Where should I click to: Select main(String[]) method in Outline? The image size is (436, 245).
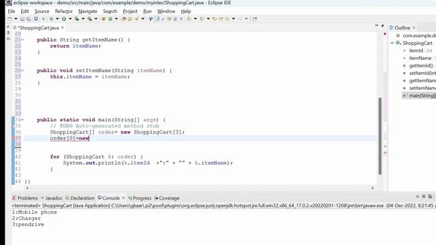[420, 95]
